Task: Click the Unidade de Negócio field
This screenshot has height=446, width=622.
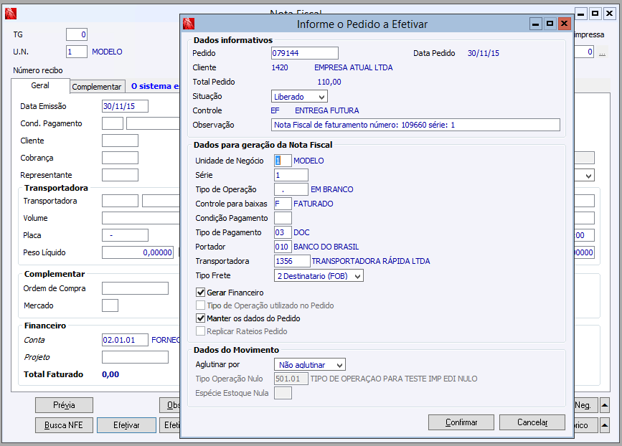Action: (283, 161)
